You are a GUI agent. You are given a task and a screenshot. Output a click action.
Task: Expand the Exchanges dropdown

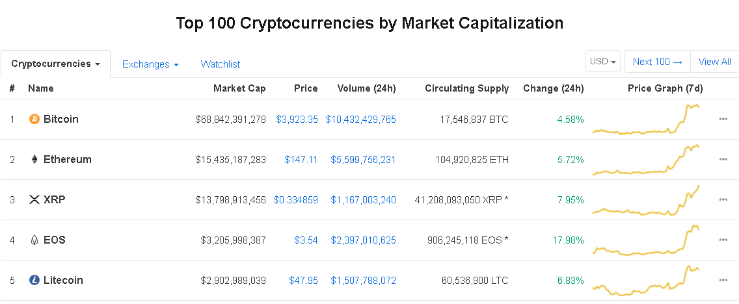[150, 64]
